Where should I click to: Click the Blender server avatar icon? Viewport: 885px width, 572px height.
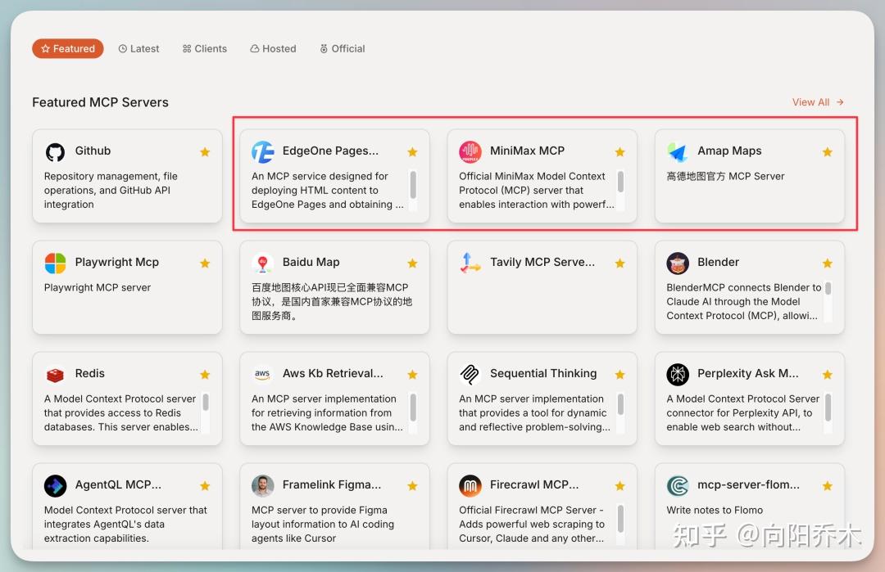[x=678, y=263]
